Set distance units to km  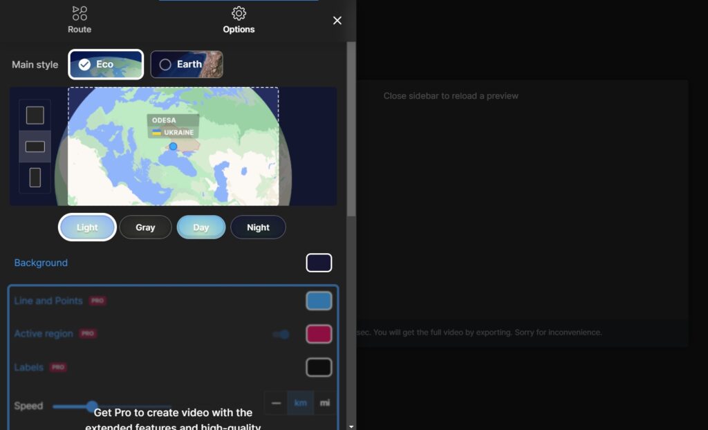point(300,403)
